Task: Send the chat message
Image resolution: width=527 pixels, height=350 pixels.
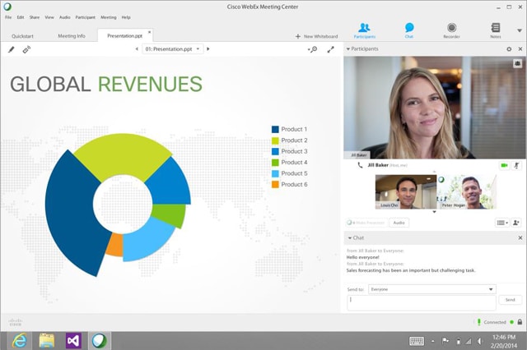Action: [511, 300]
